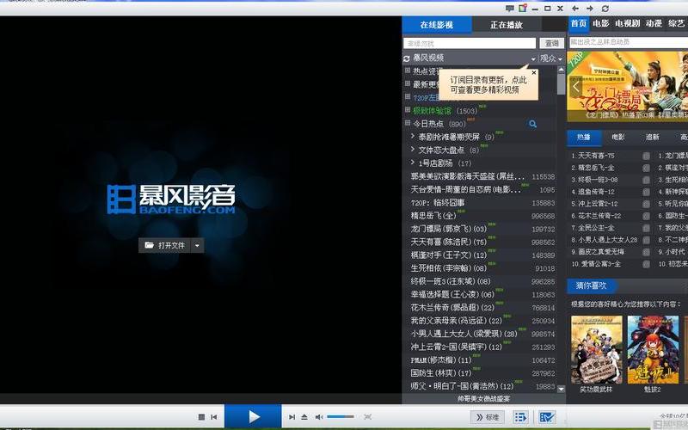Go back with the left arrow icon

tap(575, 9)
